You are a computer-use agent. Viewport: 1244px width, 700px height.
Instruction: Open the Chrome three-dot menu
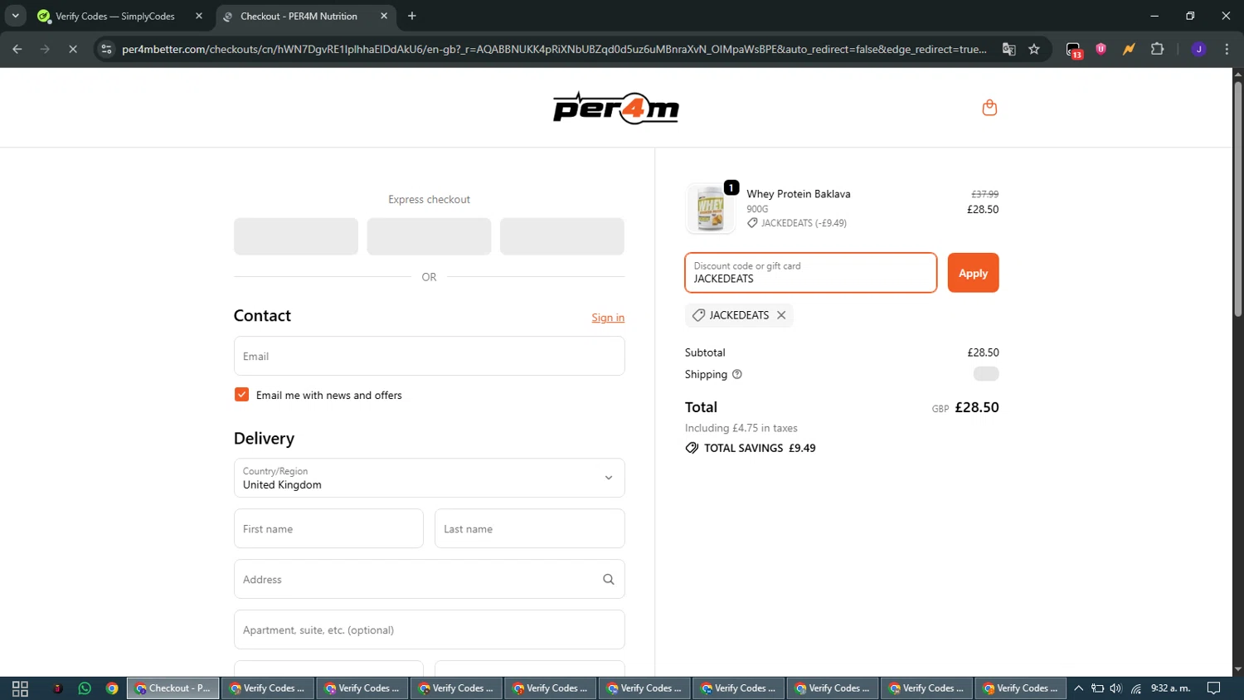pos(1227,50)
